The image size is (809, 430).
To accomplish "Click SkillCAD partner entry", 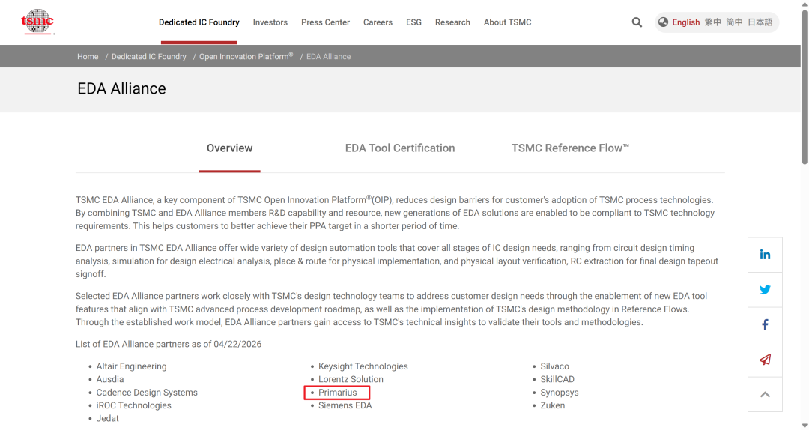I will (557, 379).
